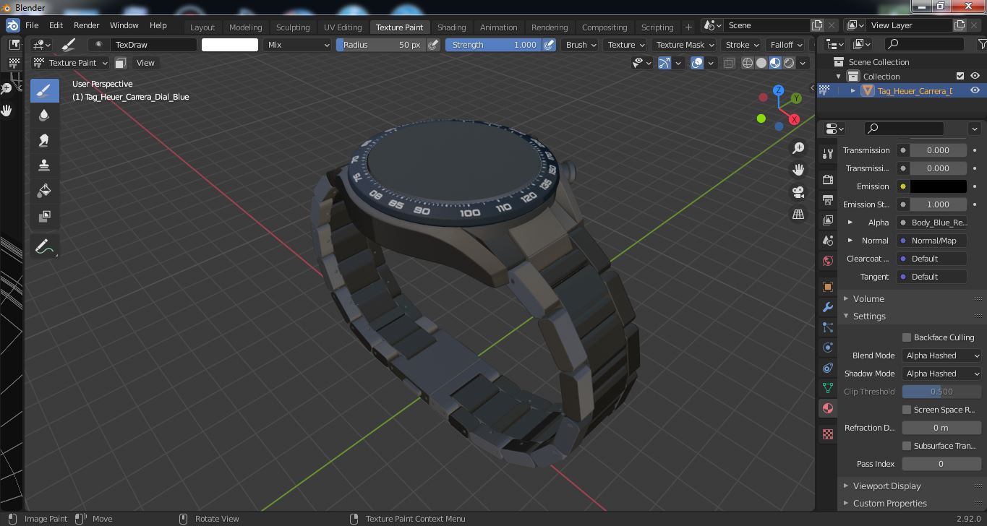Open the Window menu
987x526 pixels.
(124, 25)
